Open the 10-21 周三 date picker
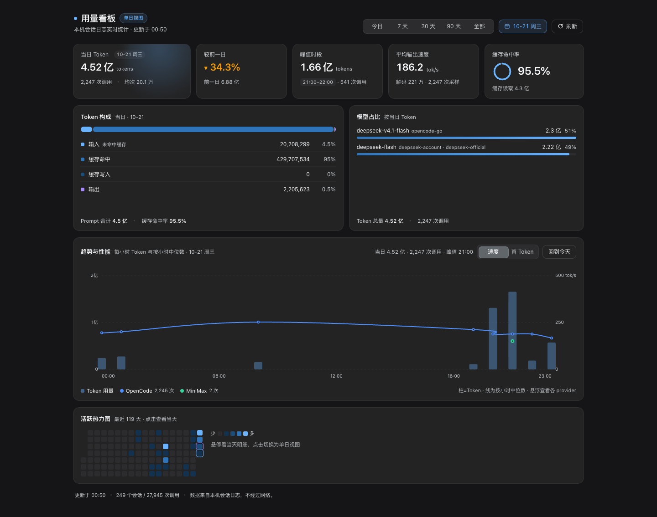The height and width of the screenshot is (517, 657). click(523, 26)
